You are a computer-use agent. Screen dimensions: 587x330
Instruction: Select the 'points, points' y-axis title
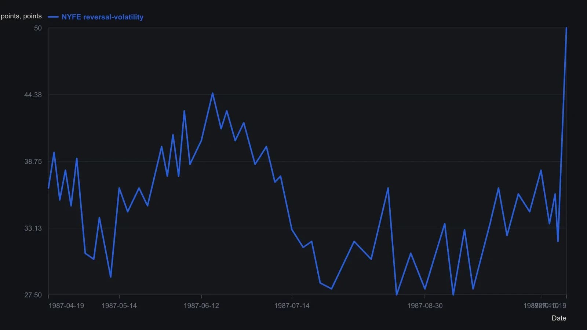(x=21, y=16)
